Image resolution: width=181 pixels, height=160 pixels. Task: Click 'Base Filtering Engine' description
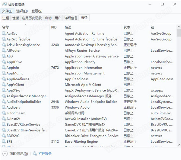tap(81, 141)
